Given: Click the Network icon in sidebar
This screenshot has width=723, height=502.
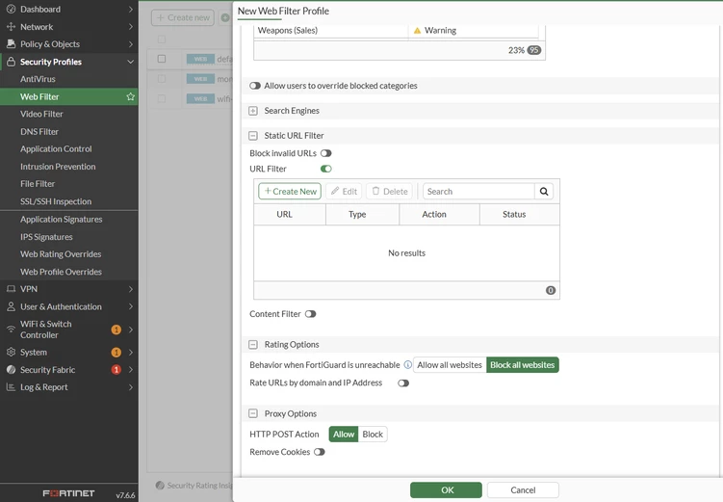Looking at the screenshot, I should (x=11, y=27).
